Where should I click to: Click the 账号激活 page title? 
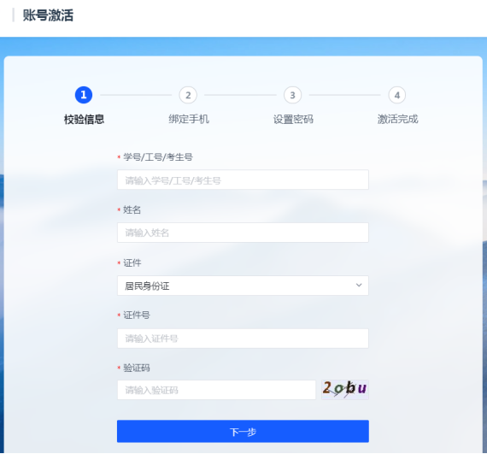coord(48,15)
